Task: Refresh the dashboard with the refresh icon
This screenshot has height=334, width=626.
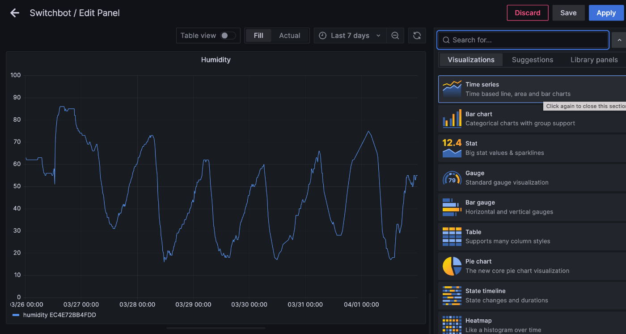Action: (x=417, y=36)
